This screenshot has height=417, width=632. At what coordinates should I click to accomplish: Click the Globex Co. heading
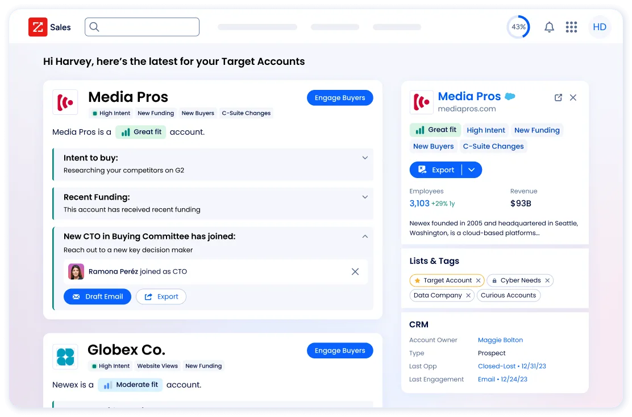tap(127, 350)
